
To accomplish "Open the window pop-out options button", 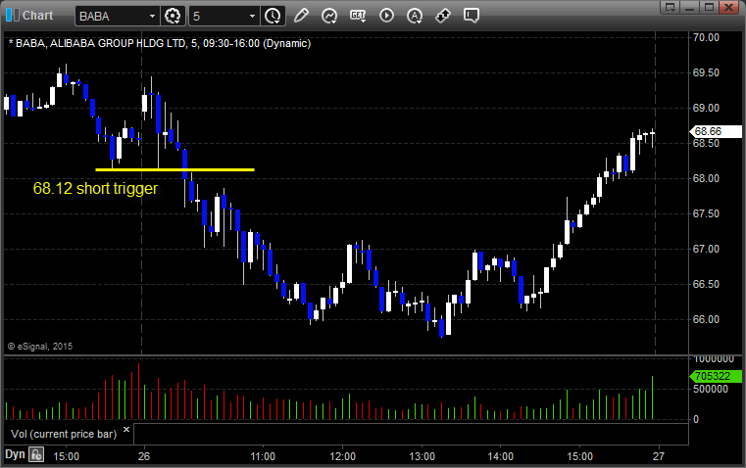I will pos(671,7).
